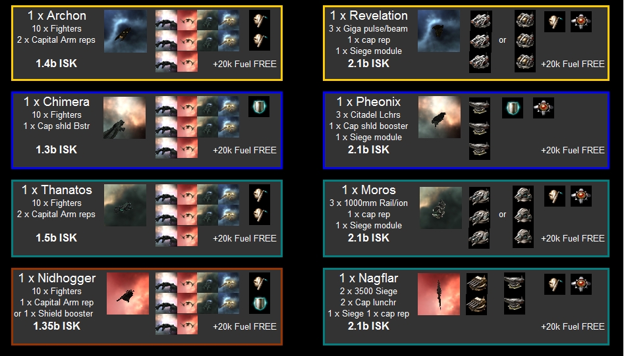Click the Archon 1.4b ISK price
Viewport: 624px width, 356px height.
[57, 63]
